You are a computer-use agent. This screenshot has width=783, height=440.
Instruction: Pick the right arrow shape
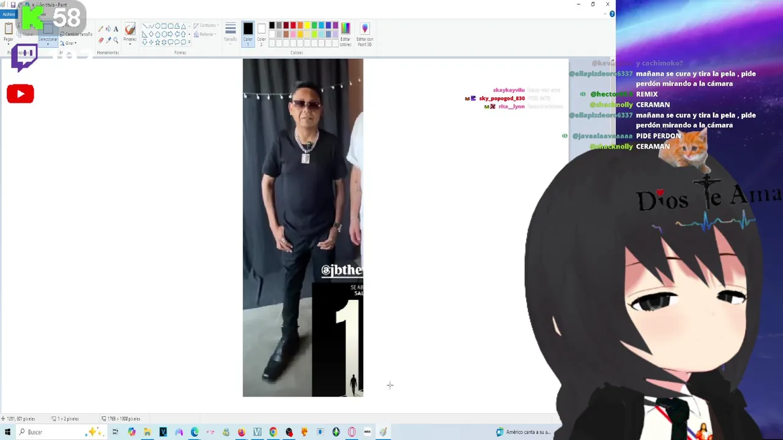tap(170, 34)
